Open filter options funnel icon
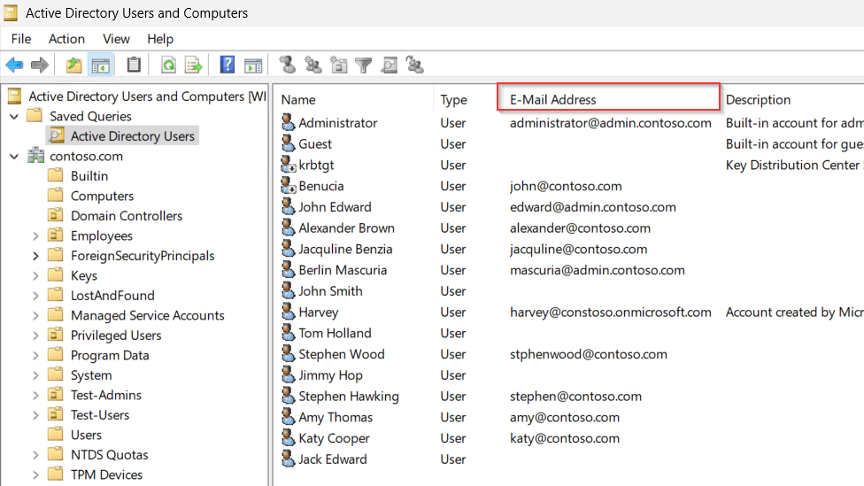The width and height of the screenshot is (864, 486). (x=364, y=65)
